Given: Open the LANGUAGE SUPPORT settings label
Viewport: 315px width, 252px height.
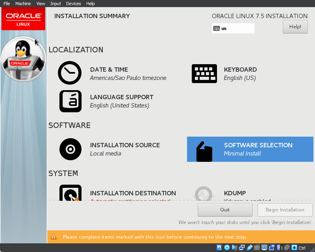Looking at the screenshot, I should [122, 97].
